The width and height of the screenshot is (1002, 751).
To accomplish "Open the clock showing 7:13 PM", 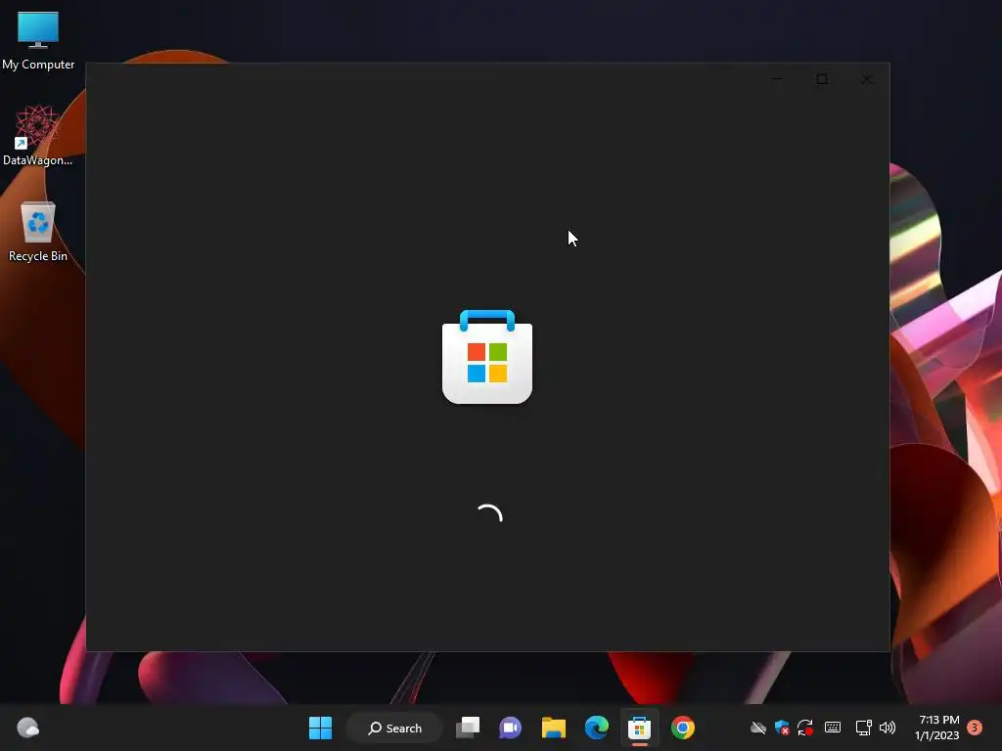I will click(x=937, y=728).
